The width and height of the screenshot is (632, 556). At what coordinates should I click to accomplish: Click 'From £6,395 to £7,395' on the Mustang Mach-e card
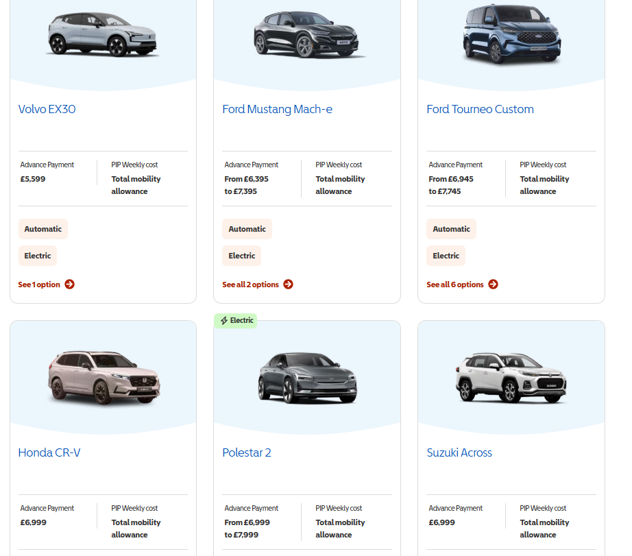[246, 185]
